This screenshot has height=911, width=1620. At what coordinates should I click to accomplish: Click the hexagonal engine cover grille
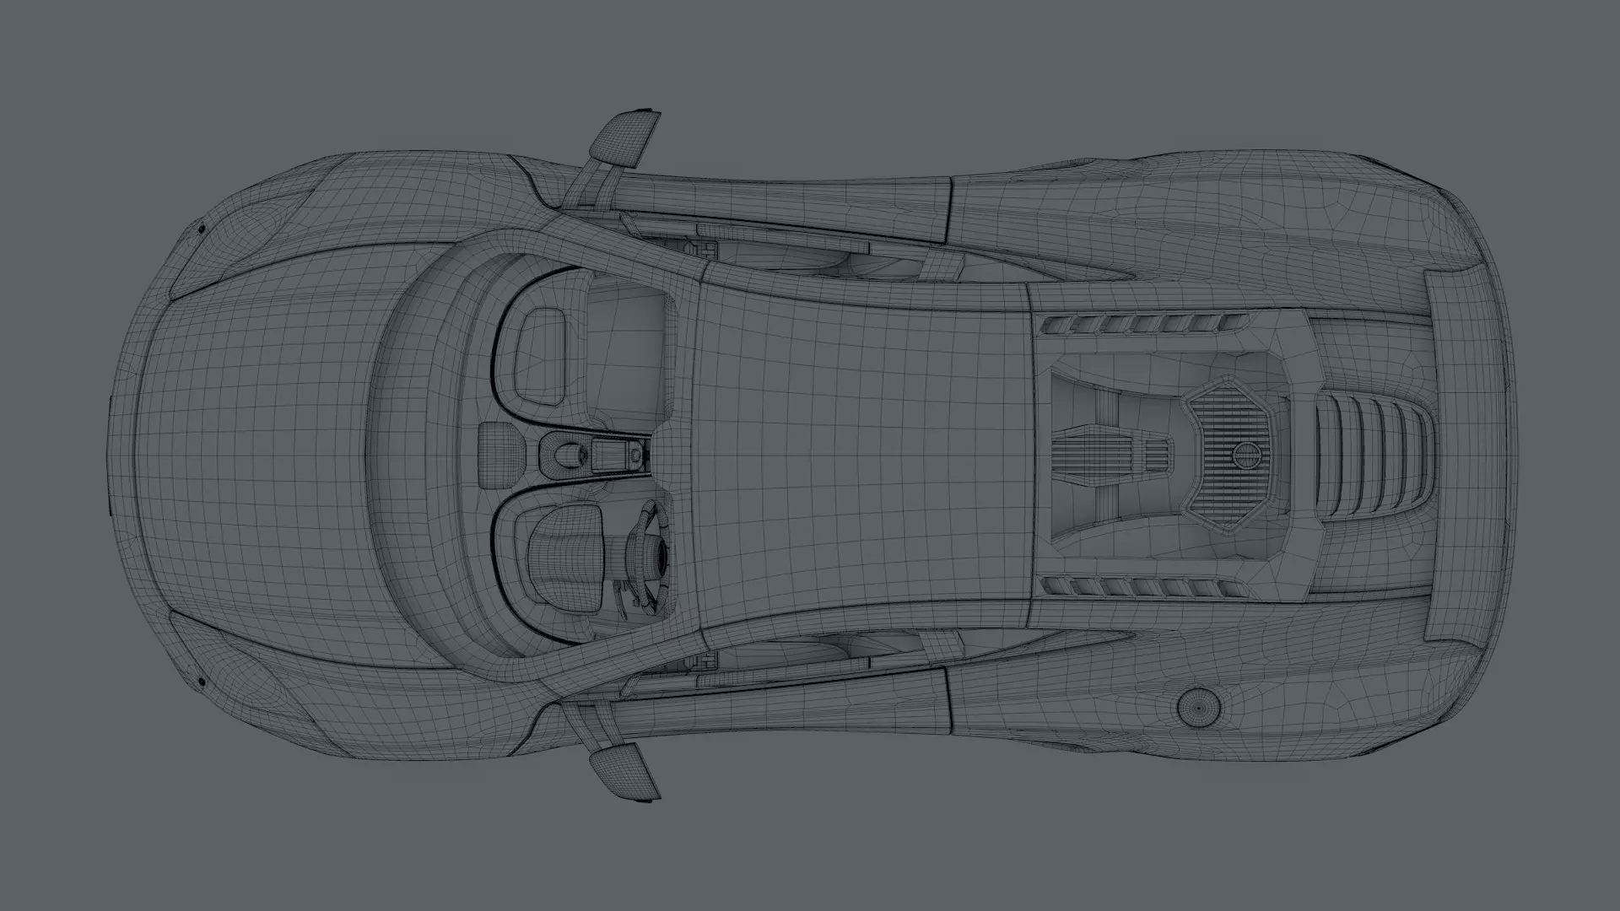(x=1231, y=454)
